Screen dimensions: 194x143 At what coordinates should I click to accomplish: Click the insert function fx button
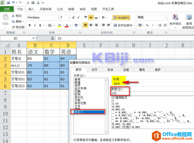pos(52,38)
